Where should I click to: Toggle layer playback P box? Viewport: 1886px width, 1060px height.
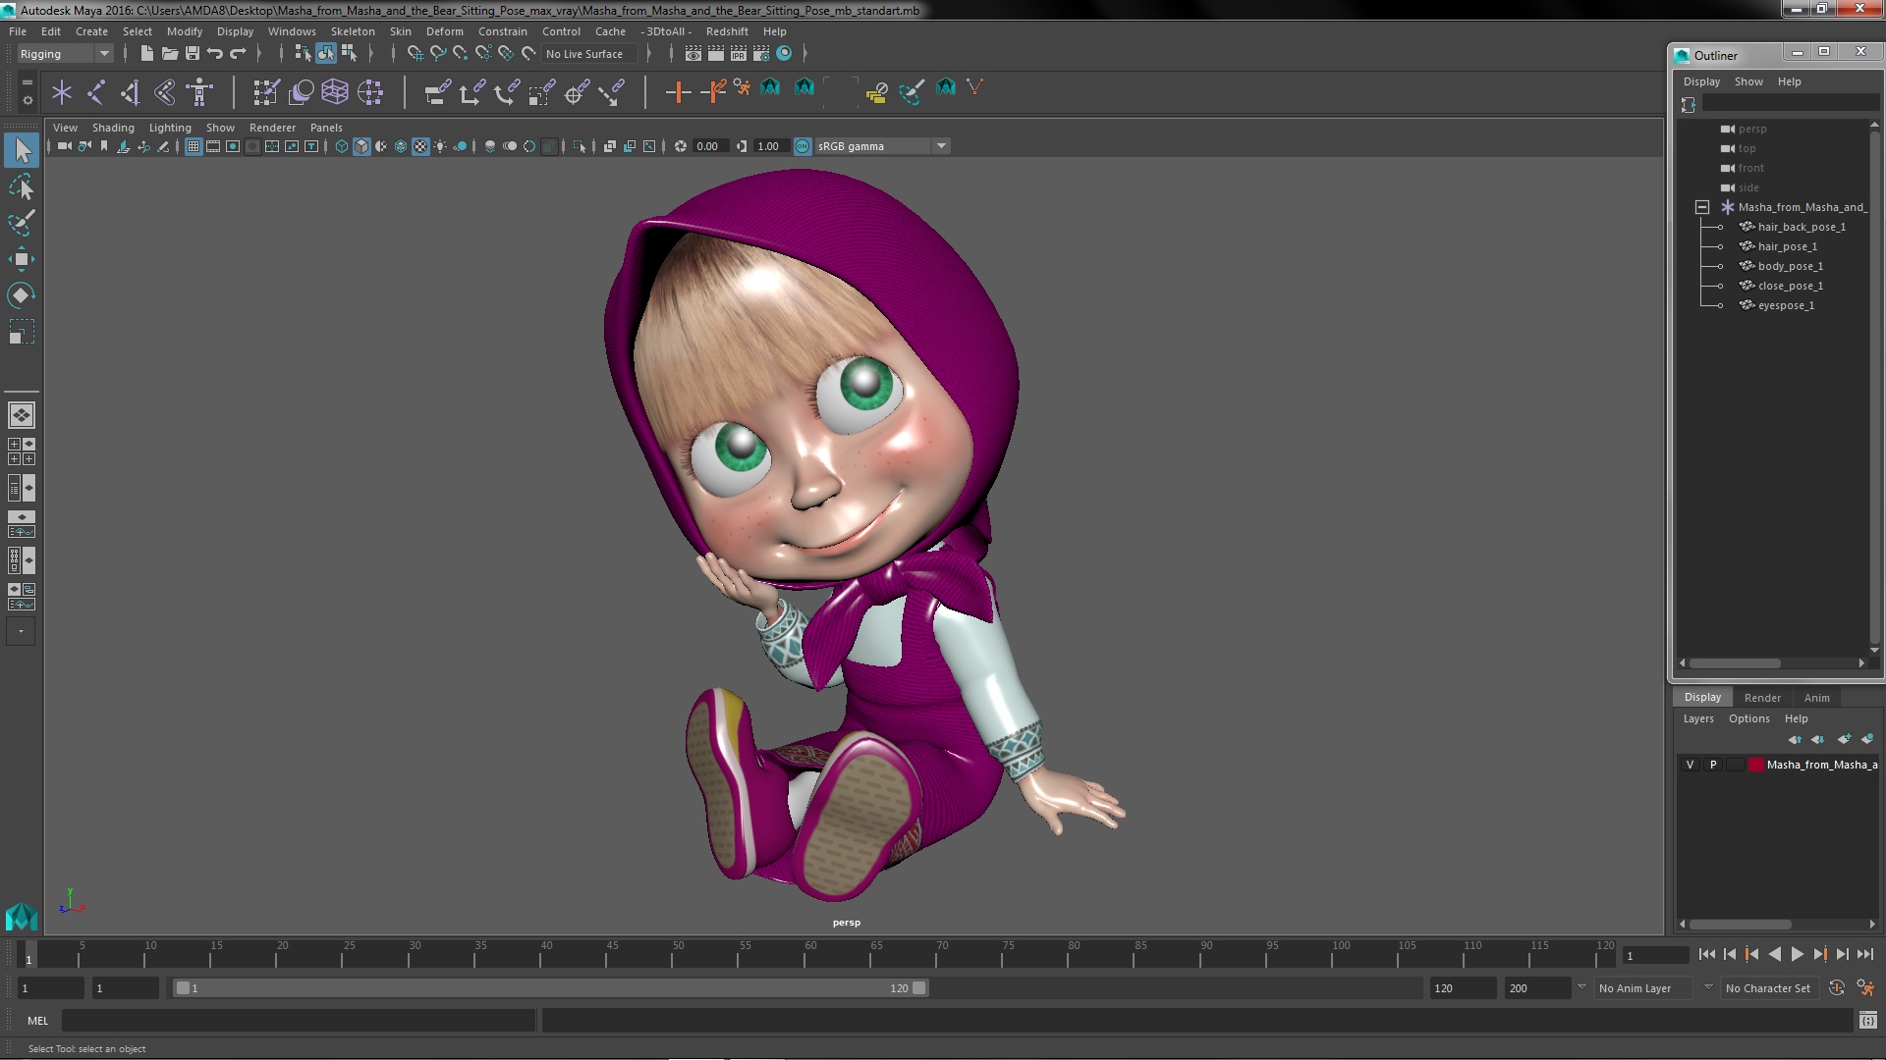tap(1713, 765)
